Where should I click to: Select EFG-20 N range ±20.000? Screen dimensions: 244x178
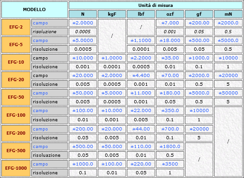click(x=83, y=76)
